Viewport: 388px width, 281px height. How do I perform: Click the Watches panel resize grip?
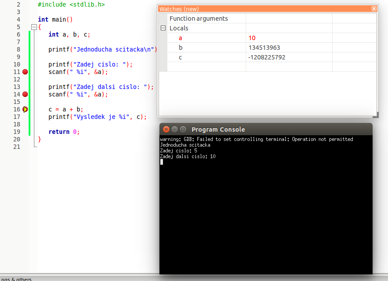click(x=376, y=115)
